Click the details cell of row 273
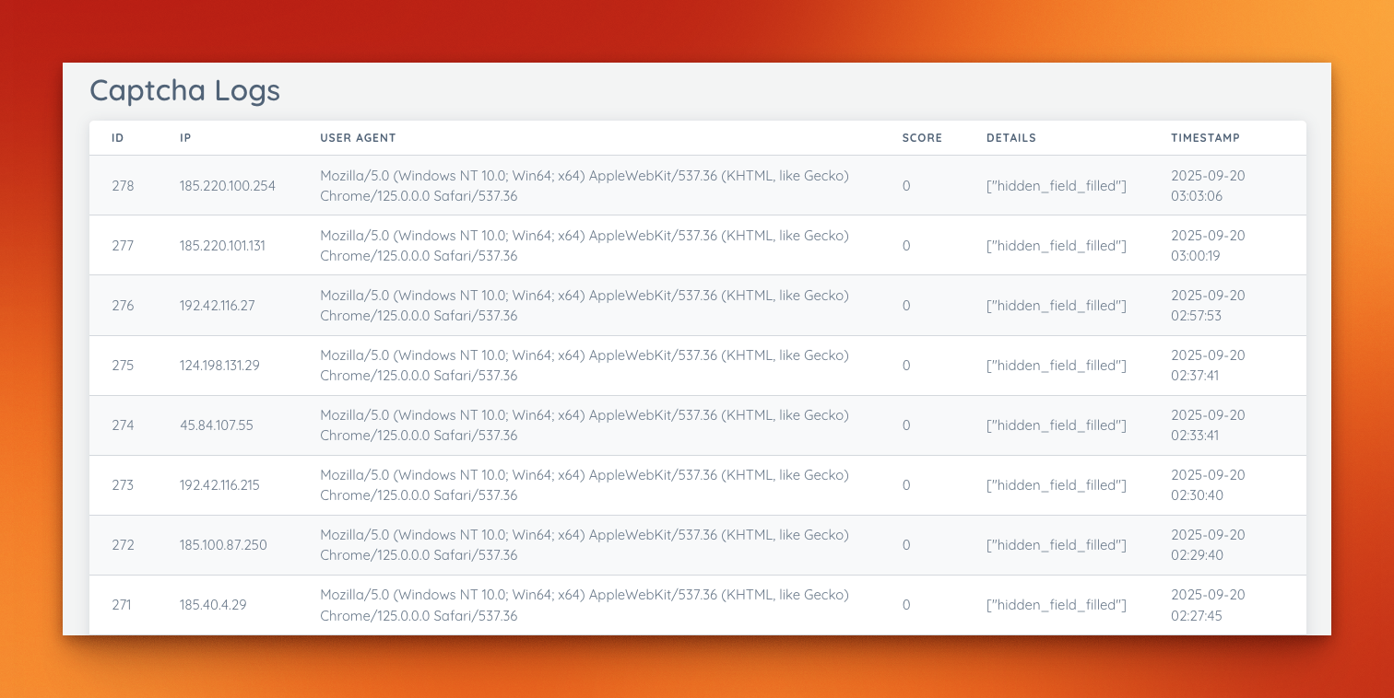The height and width of the screenshot is (698, 1394). (x=1056, y=485)
